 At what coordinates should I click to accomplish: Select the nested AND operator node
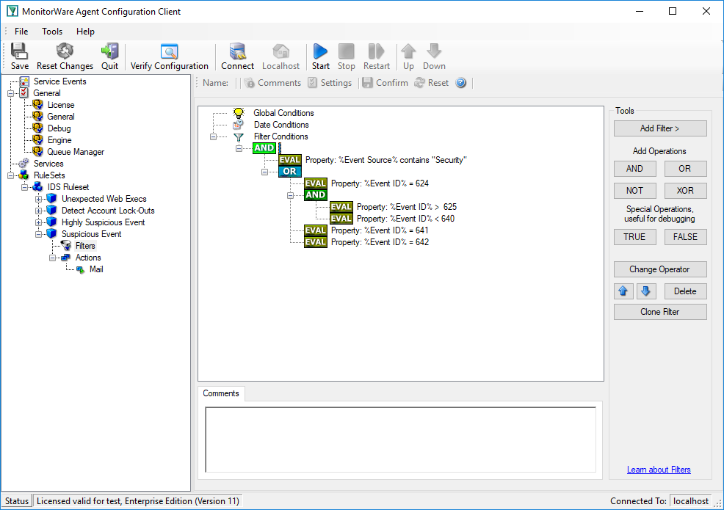point(315,195)
